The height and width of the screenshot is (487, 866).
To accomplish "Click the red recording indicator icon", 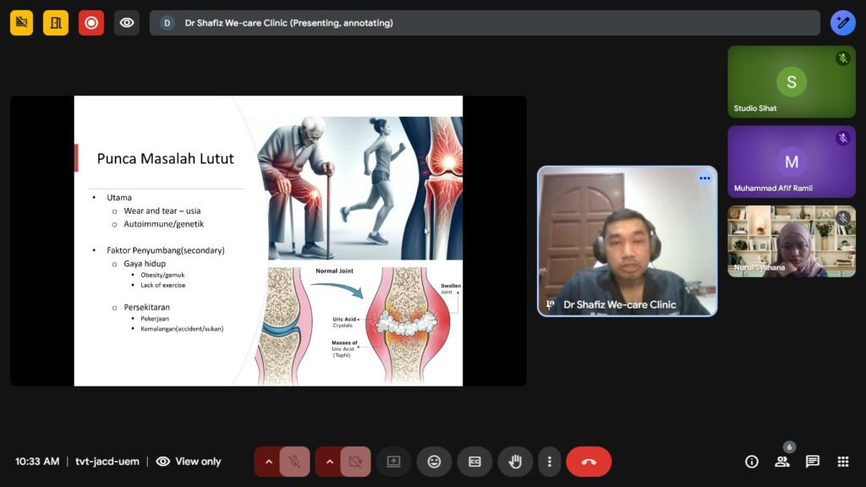I will click(91, 23).
